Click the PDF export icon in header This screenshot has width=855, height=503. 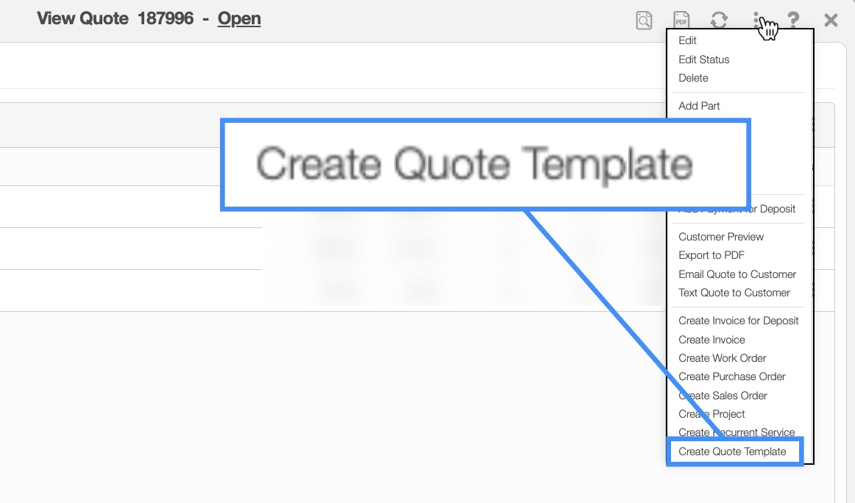tap(681, 21)
